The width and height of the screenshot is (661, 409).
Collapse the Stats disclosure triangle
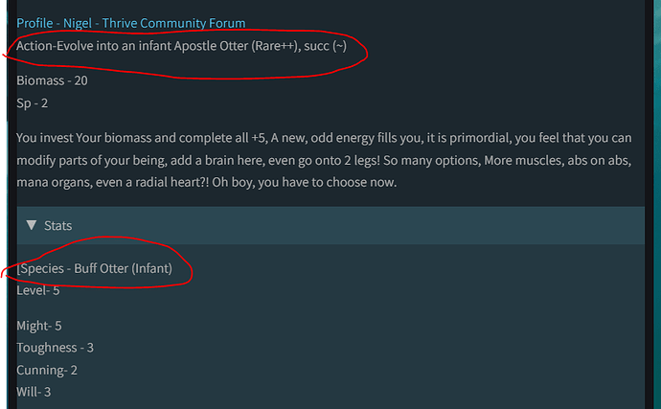click(32, 225)
